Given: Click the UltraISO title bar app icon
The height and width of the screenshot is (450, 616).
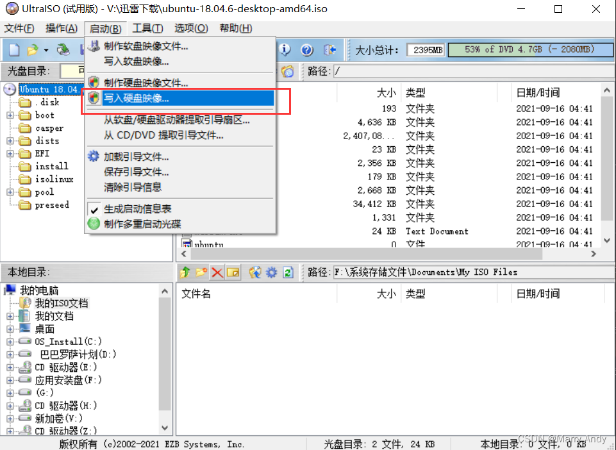Looking at the screenshot, I should point(12,8).
